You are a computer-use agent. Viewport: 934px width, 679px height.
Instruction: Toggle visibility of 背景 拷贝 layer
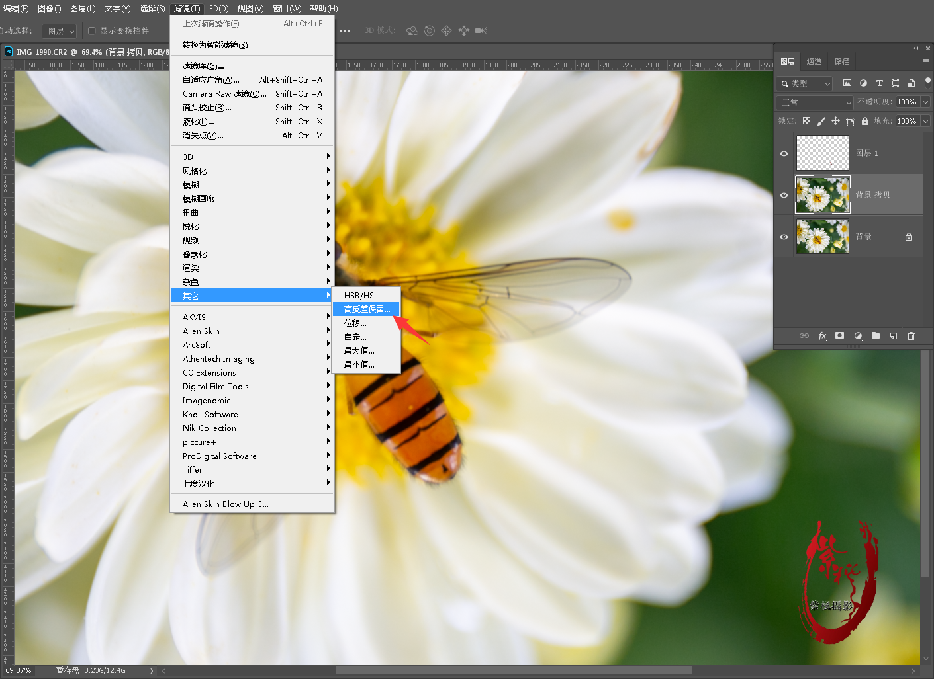click(784, 195)
